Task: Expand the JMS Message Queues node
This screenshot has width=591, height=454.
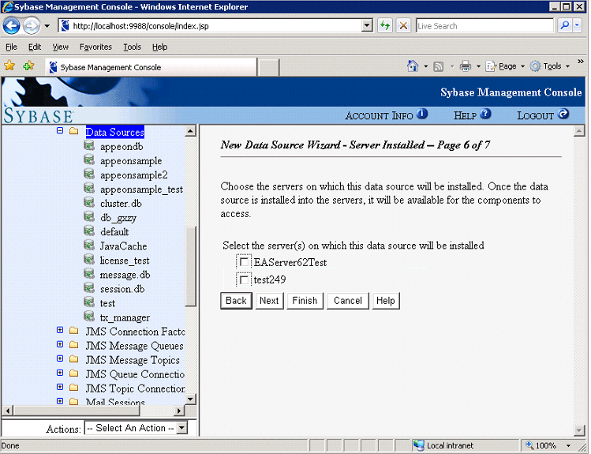Action: (x=59, y=344)
